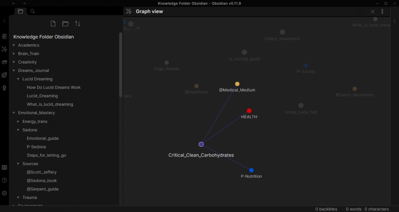
Task: Click the dimmed Yoga_Asanas graph node
Action: pyautogui.click(x=166, y=62)
